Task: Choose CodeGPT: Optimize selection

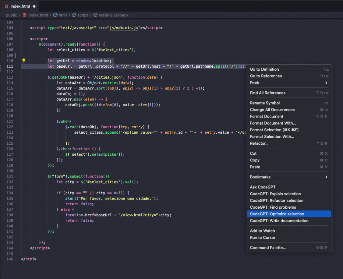Action: pyautogui.click(x=289, y=214)
